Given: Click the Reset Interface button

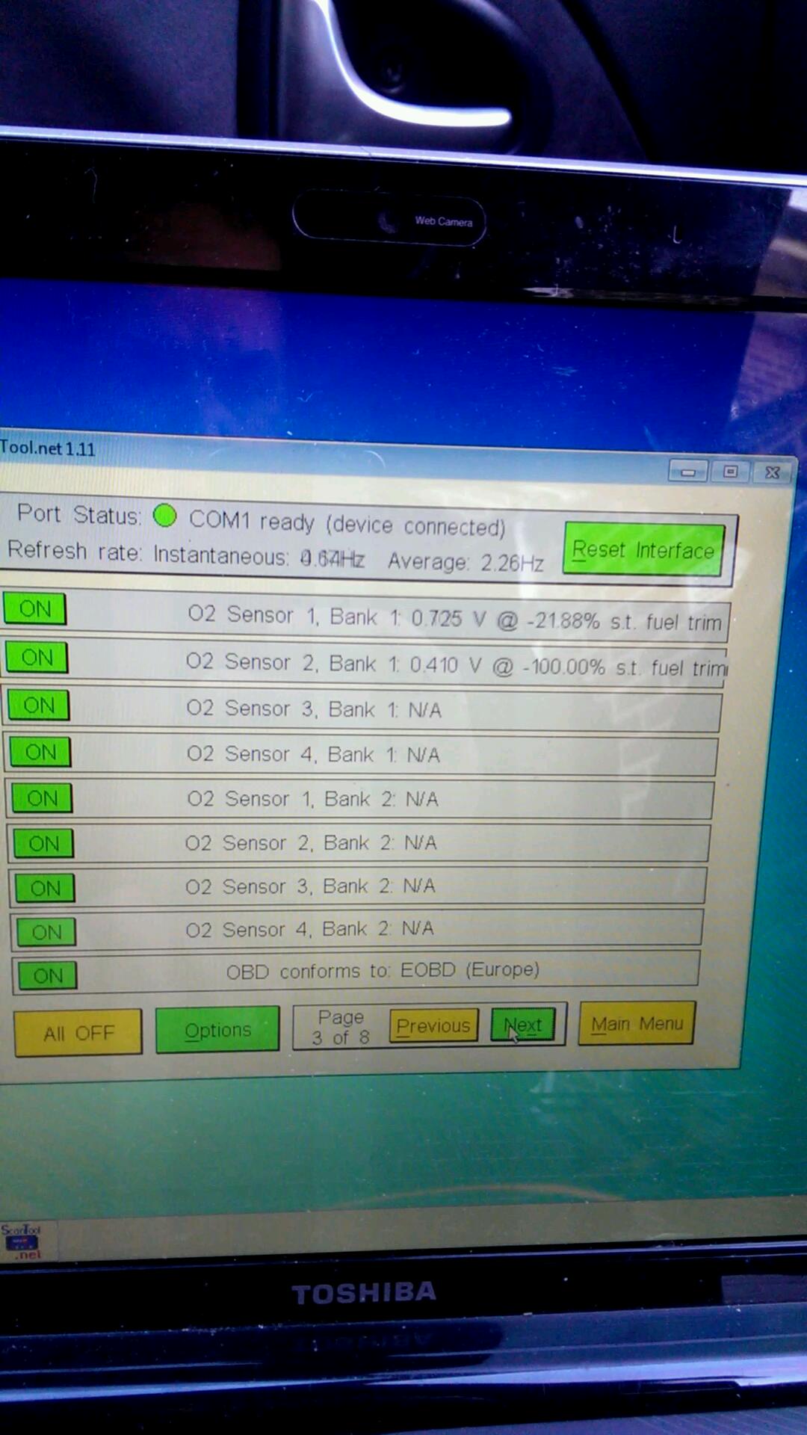Looking at the screenshot, I should [643, 550].
